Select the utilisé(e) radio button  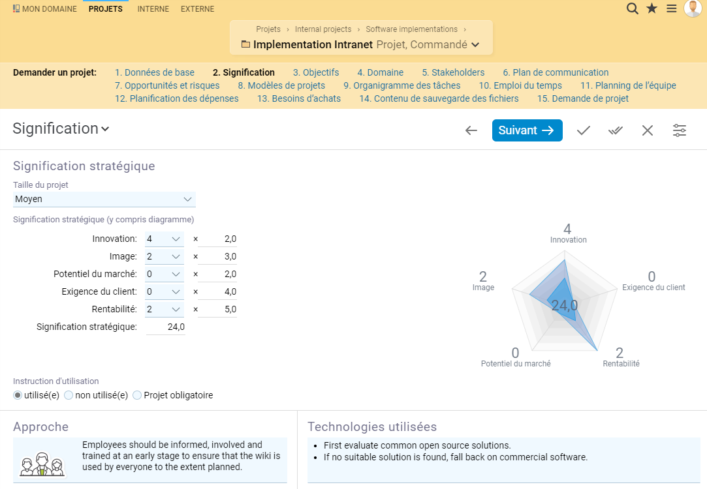tap(18, 395)
